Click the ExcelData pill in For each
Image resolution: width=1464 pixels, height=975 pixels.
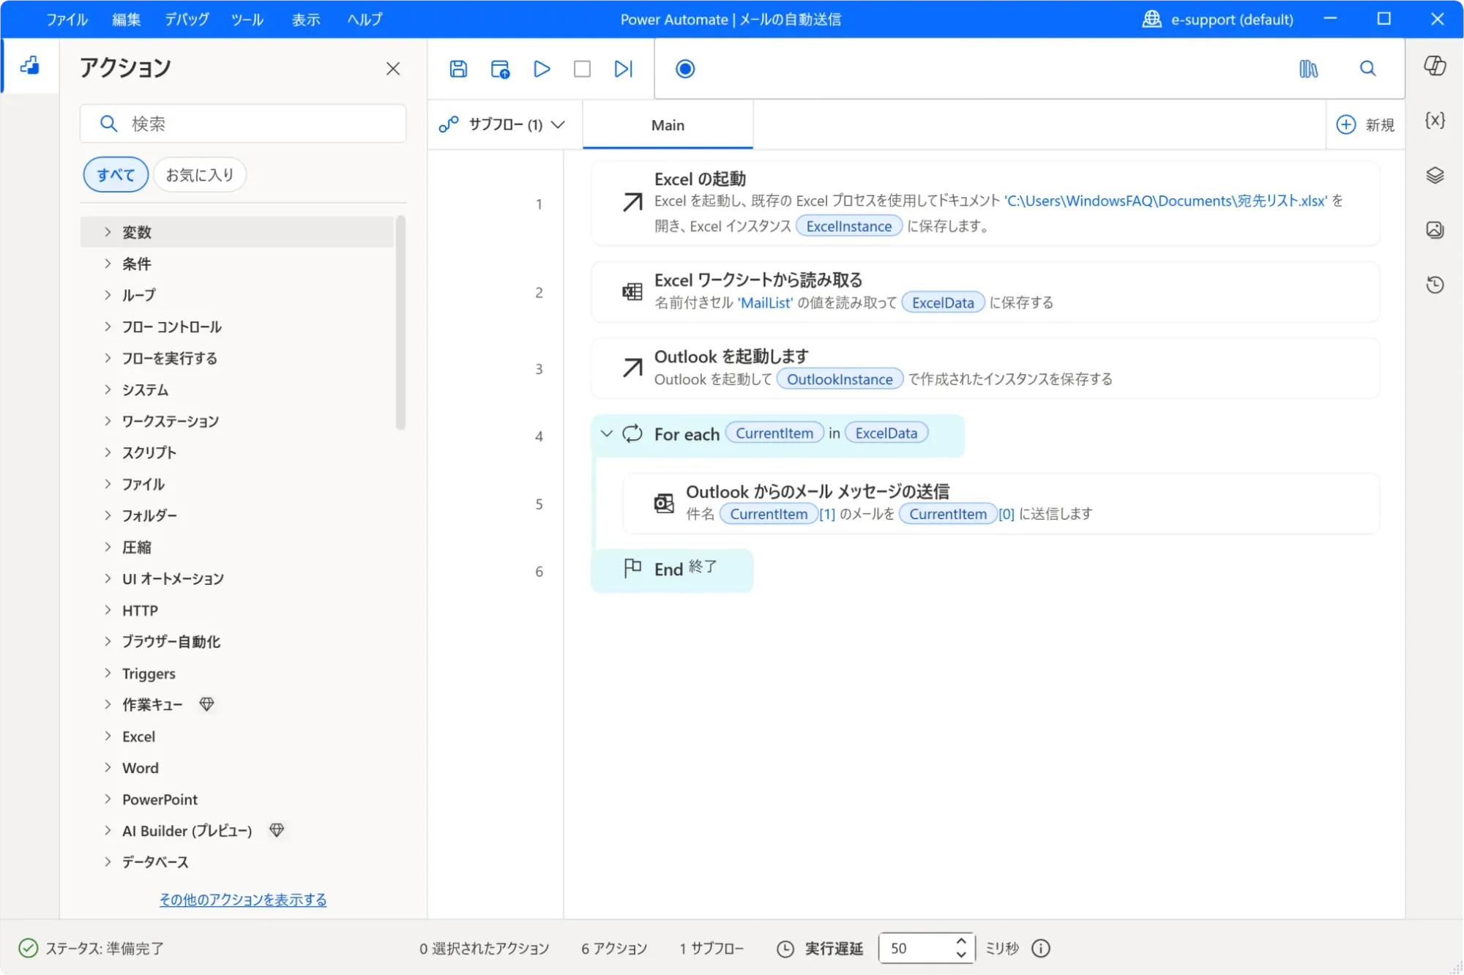coord(886,433)
